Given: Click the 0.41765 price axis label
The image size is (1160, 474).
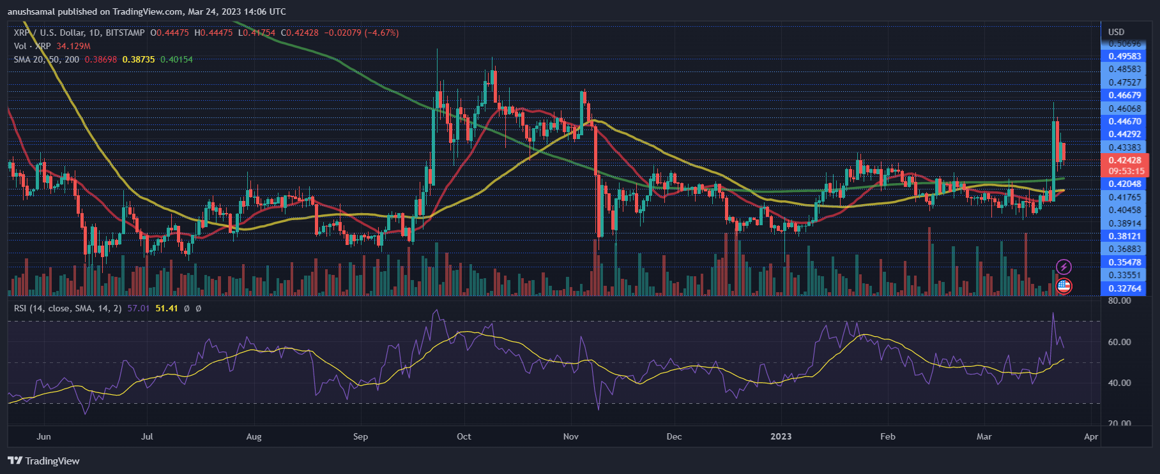Looking at the screenshot, I should coord(1125,197).
